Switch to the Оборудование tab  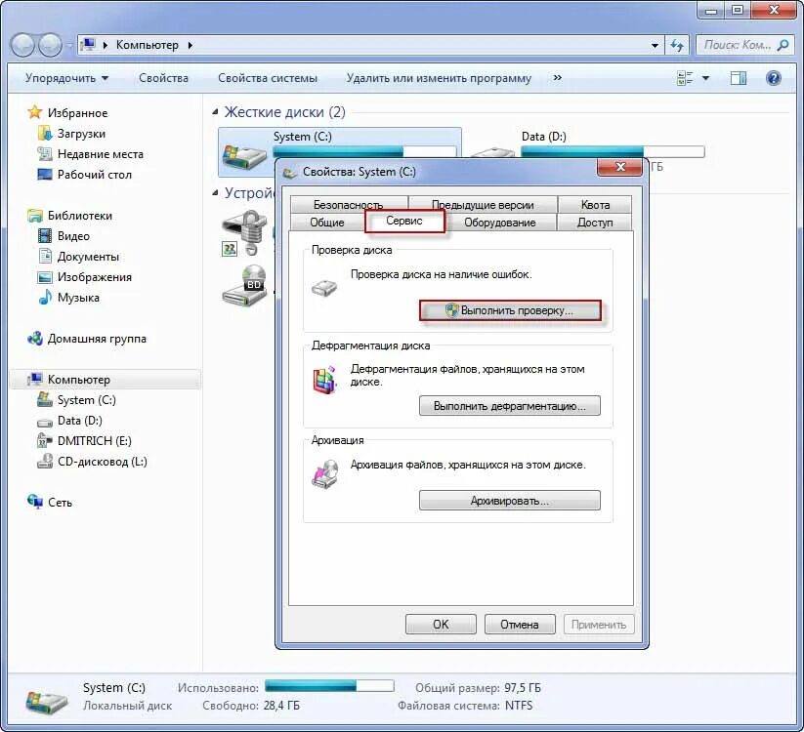[500, 223]
